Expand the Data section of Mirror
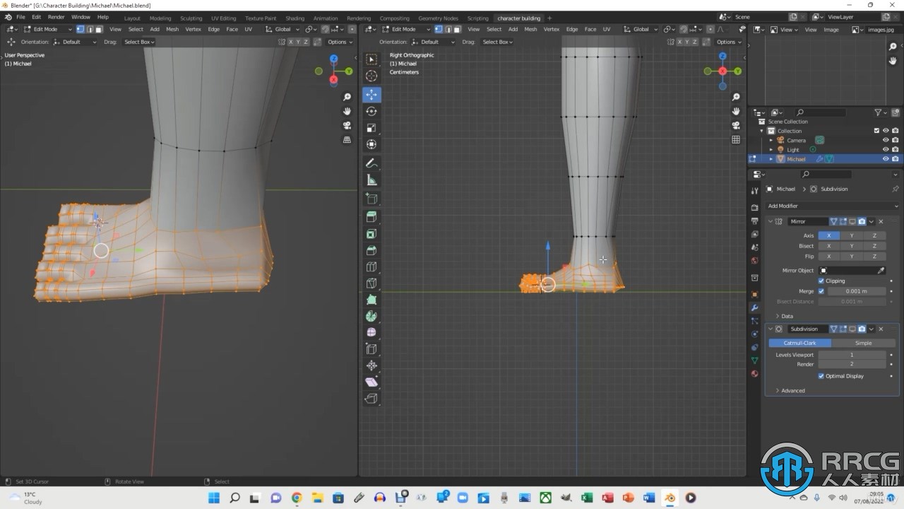Viewport: 904px width, 509px height. click(x=785, y=316)
